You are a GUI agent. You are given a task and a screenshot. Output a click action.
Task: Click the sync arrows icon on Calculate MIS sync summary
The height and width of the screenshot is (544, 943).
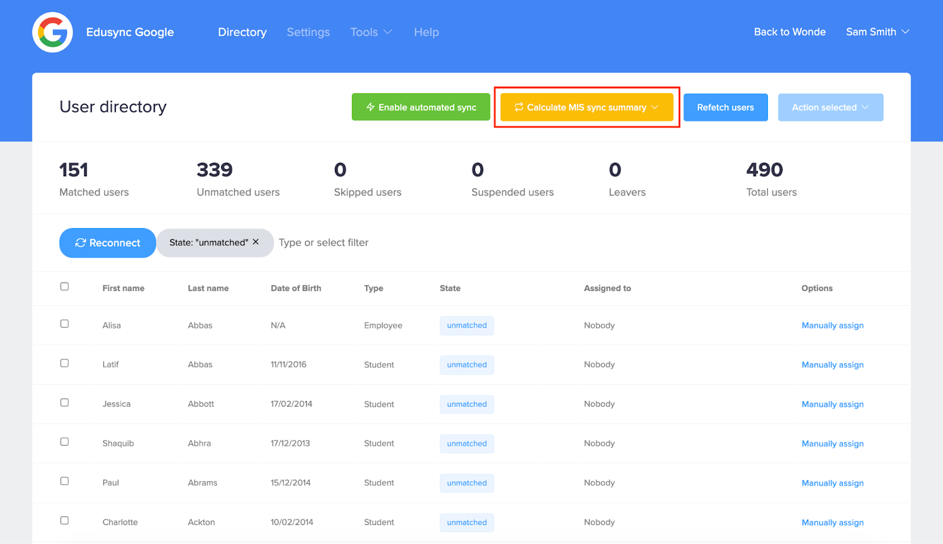(x=519, y=107)
